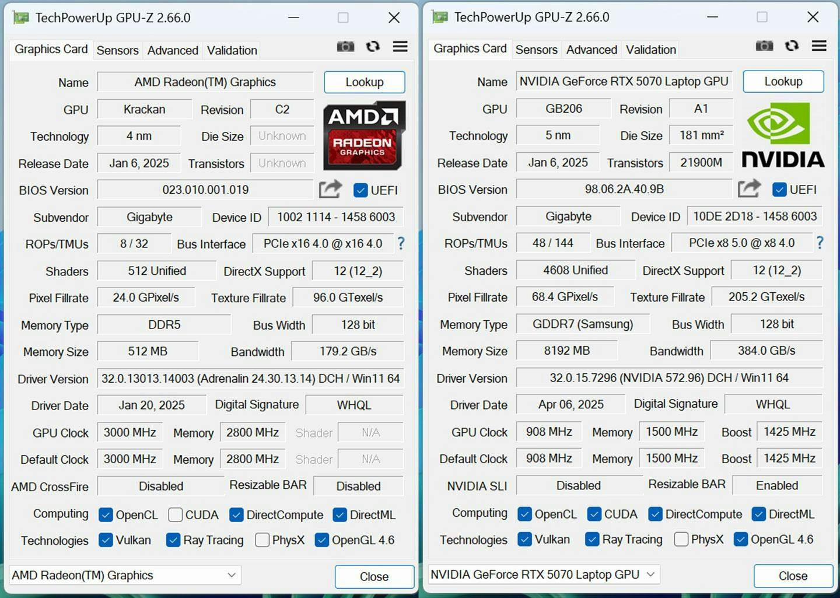
Task: Toggle UEFI checkbox in AMD window
Action: click(360, 190)
